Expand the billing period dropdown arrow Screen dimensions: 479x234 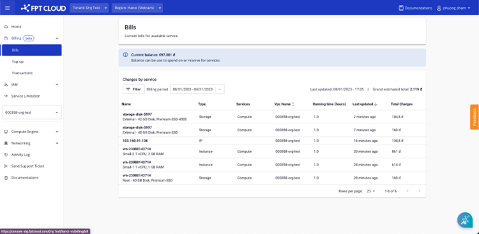pyautogui.click(x=220, y=90)
